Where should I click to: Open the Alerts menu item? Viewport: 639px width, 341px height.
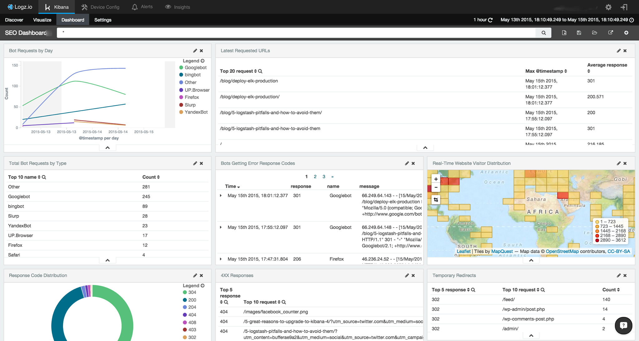point(142,7)
